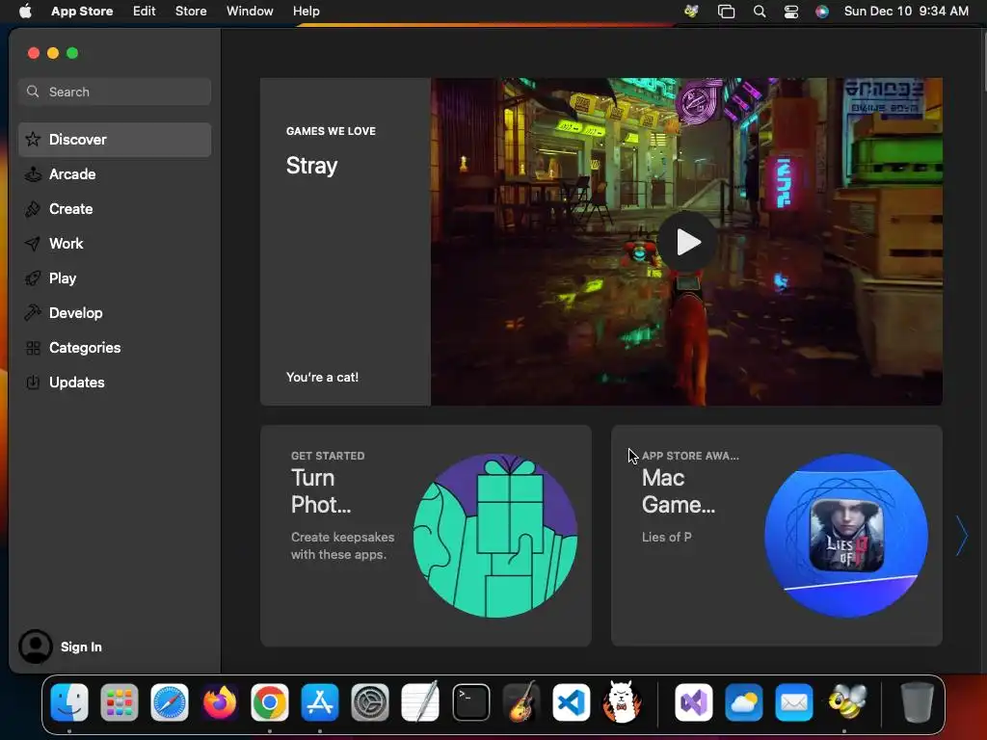This screenshot has height=740, width=987.
Task: Open Visual Studio from the Dock
Action: 694,702
